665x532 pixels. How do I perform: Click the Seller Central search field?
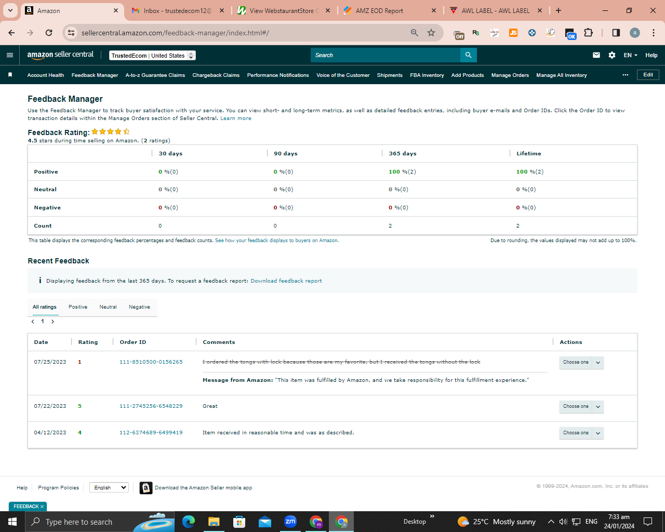coord(385,55)
